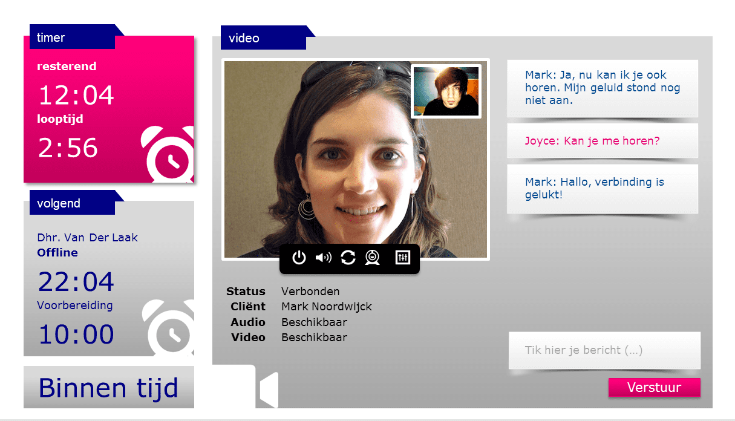735x421 pixels.
Task: Select the volgend tab label
Action: click(59, 203)
